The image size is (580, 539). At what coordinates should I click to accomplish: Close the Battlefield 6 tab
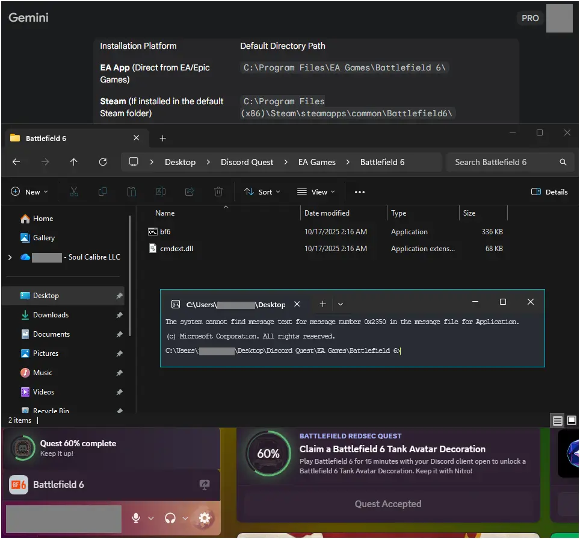[x=136, y=138]
